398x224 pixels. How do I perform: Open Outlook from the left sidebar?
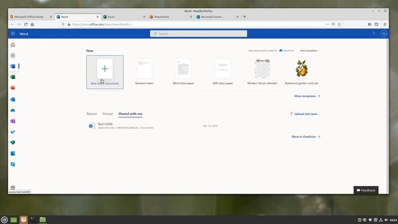click(13, 100)
